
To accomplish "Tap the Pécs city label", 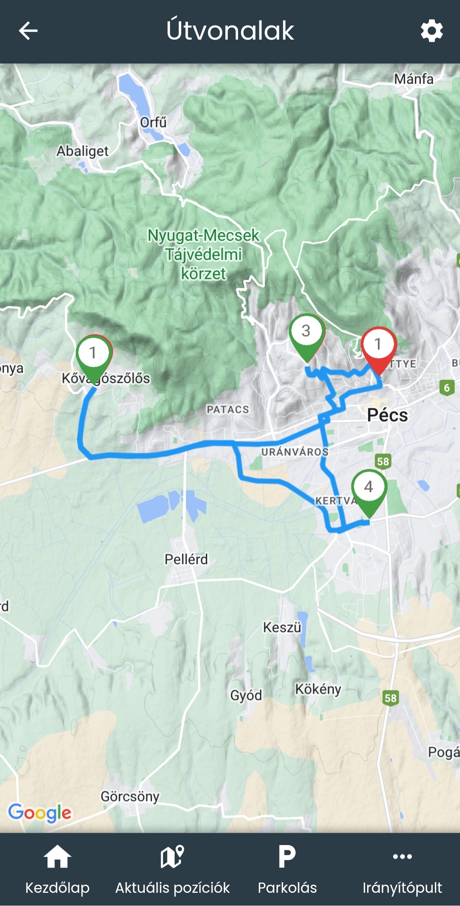I will [x=387, y=415].
